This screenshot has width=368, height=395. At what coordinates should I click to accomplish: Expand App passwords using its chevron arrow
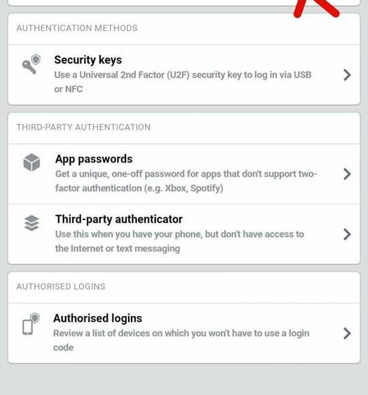347,174
